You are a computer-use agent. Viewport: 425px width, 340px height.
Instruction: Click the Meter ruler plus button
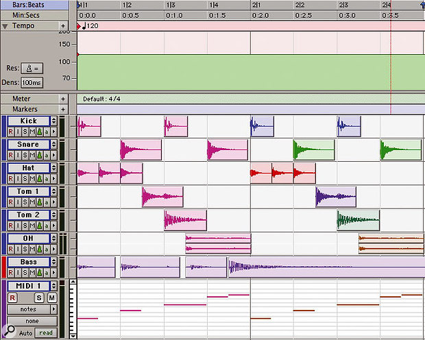point(63,99)
